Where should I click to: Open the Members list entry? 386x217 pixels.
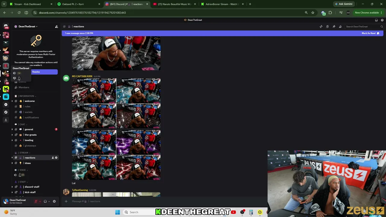(x=36, y=87)
